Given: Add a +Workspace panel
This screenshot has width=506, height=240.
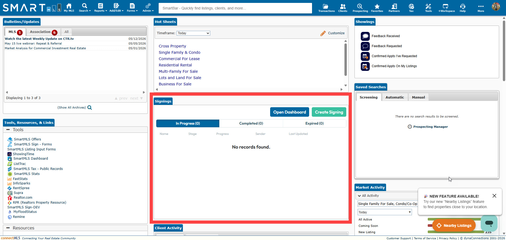Looking at the screenshot, I should click(x=446, y=8).
